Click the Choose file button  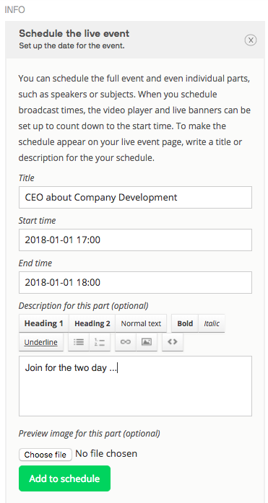pyautogui.click(x=46, y=455)
